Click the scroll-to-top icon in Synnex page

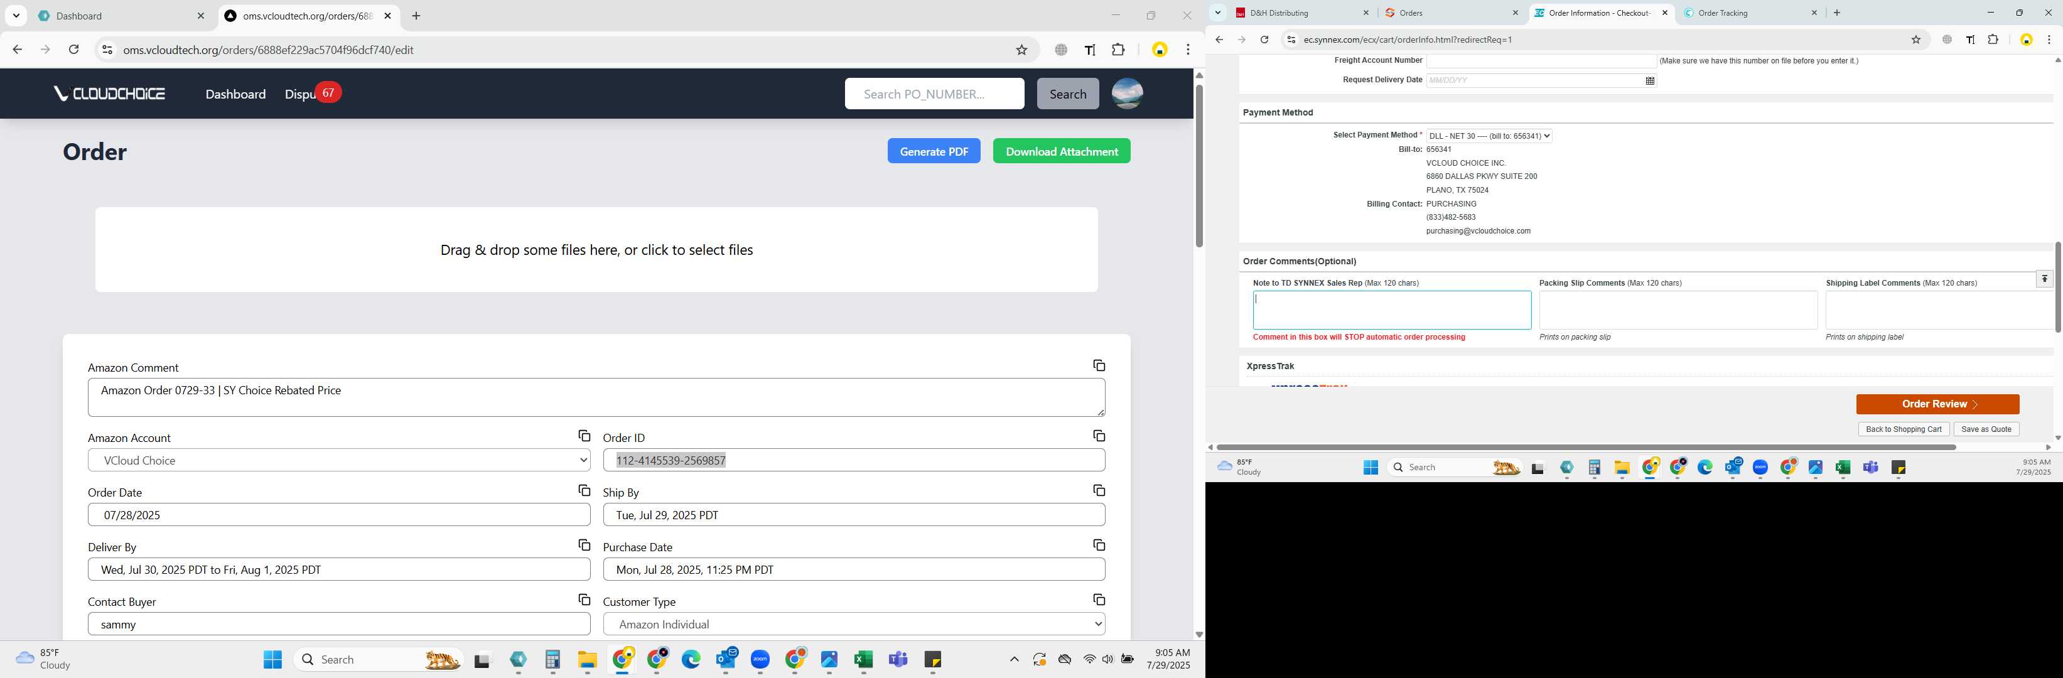pos(2044,279)
